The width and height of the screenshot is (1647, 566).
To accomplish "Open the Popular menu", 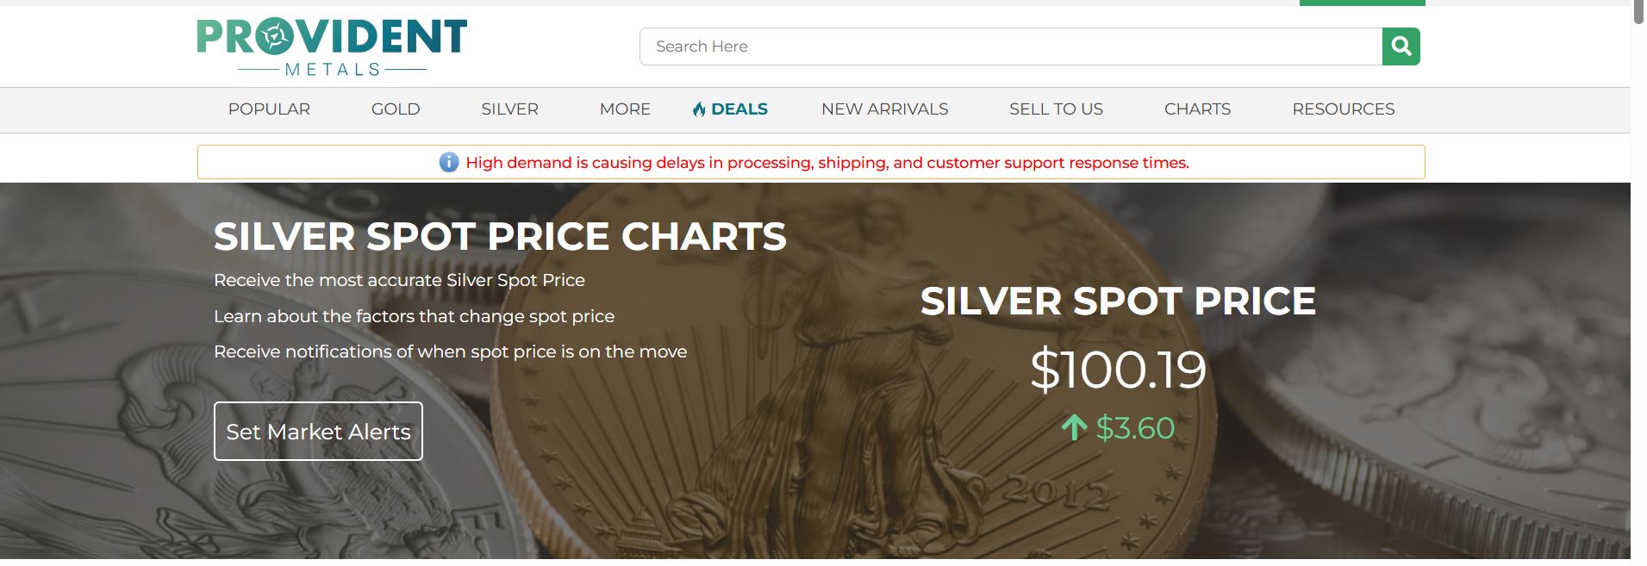I will pyautogui.click(x=269, y=109).
